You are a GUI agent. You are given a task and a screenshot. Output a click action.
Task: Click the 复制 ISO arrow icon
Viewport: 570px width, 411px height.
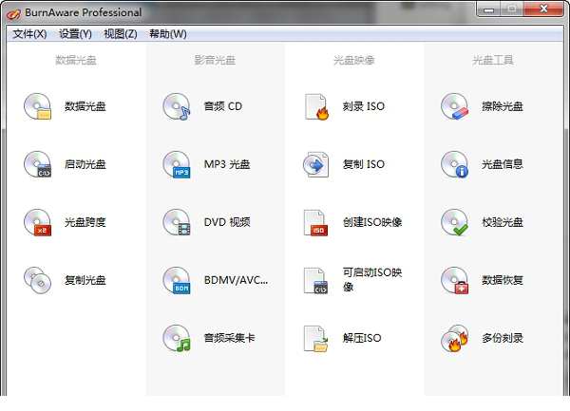(316, 164)
